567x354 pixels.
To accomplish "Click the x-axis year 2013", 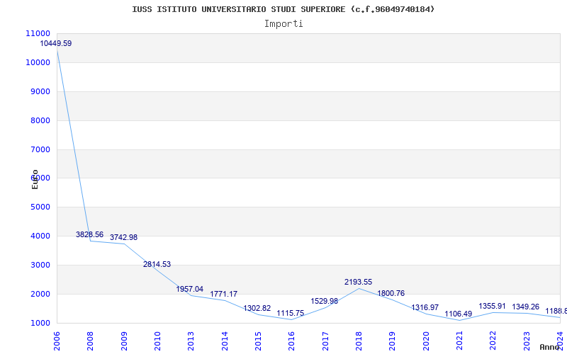I will [x=191, y=341].
